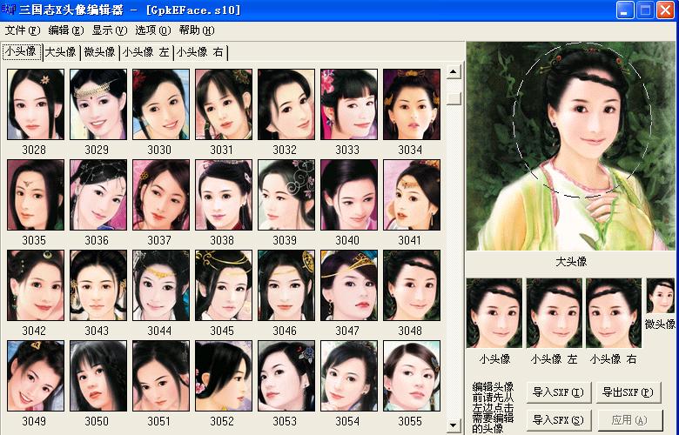The height and width of the screenshot is (435, 679).
Task: Switch to the 小头像 tab
Action: coord(21,51)
